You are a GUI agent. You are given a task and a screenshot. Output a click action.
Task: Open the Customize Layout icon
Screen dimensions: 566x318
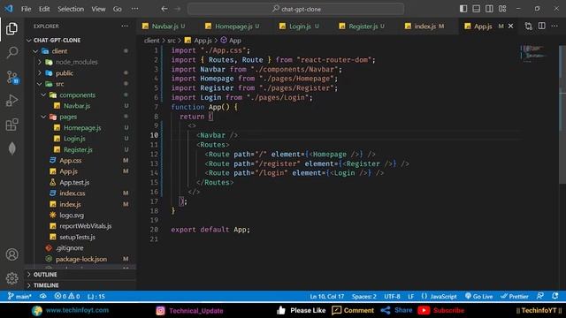point(502,9)
